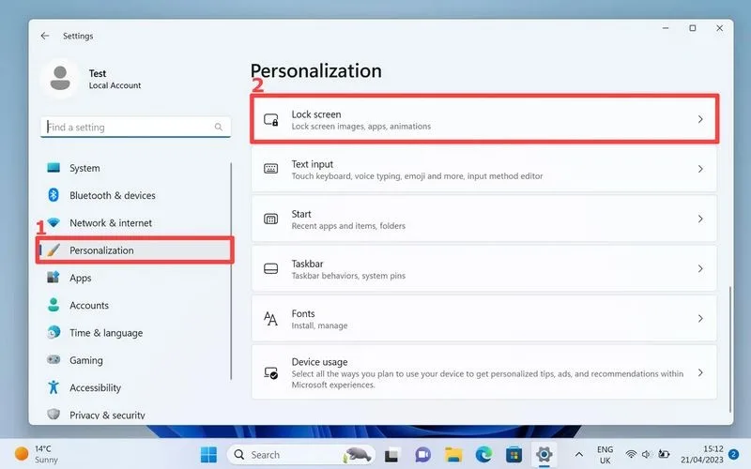Click the volume icon in system tray
This screenshot has width=751, height=469.
[647, 454]
